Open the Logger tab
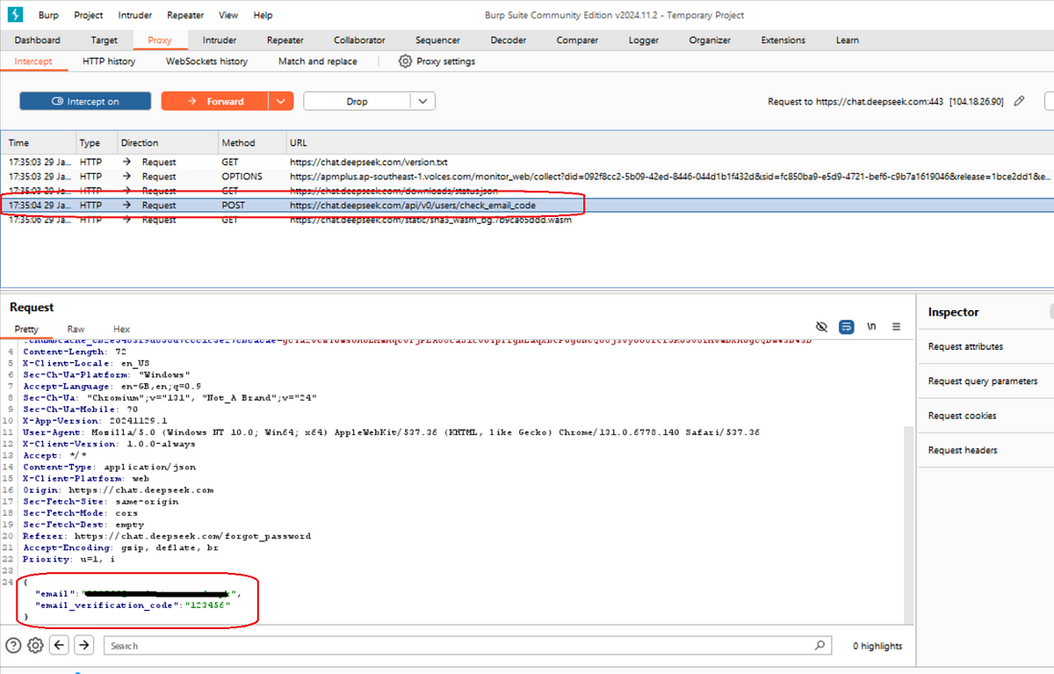 tap(644, 40)
